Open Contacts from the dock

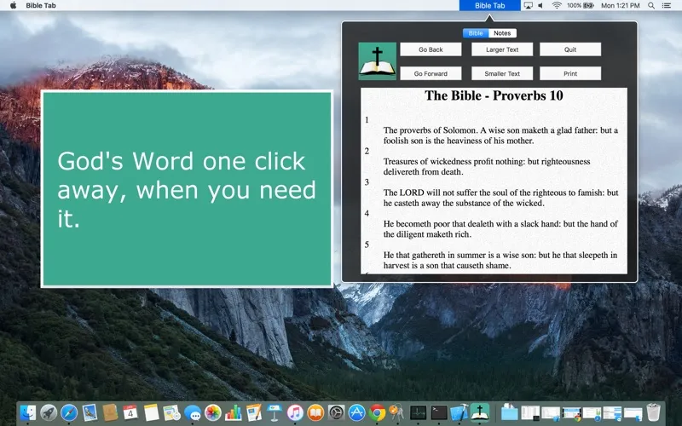pyautogui.click(x=110, y=412)
